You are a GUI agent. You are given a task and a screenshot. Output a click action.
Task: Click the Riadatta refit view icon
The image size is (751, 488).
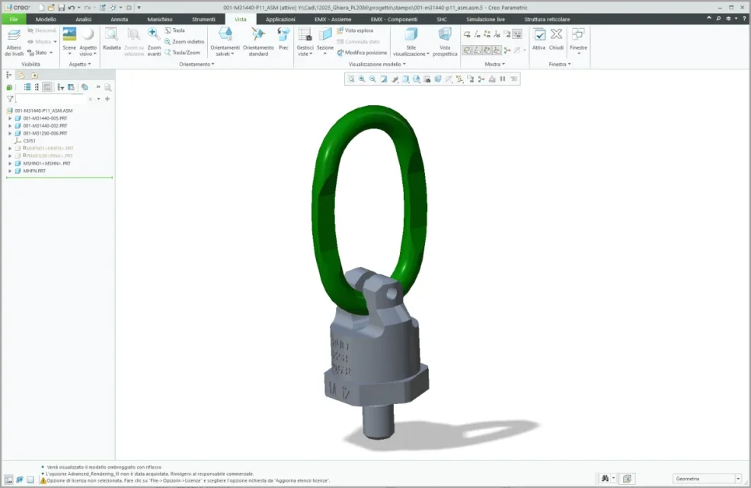coord(111,38)
